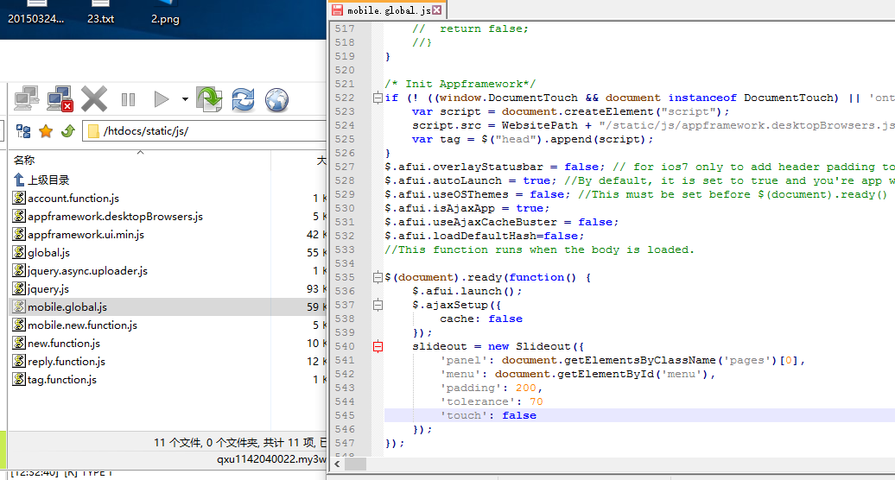Screen dimensions: 895x480
Task: Click the connect computers icon in FTP toolbar
Action: coord(26,99)
